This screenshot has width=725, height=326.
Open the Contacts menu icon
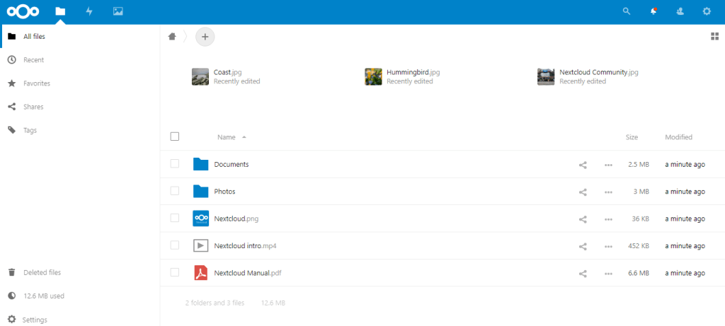pyautogui.click(x=680, y=11)
